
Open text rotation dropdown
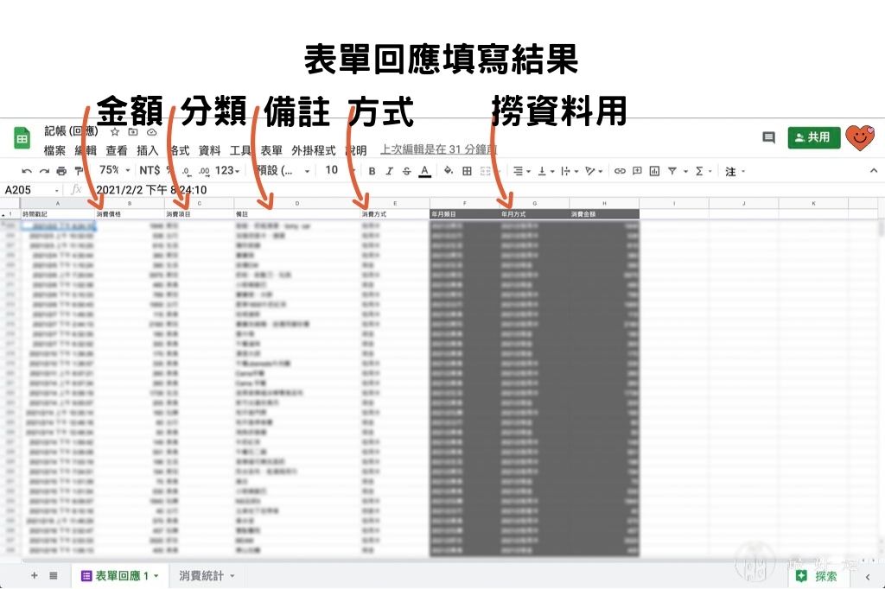pos(594,171)
